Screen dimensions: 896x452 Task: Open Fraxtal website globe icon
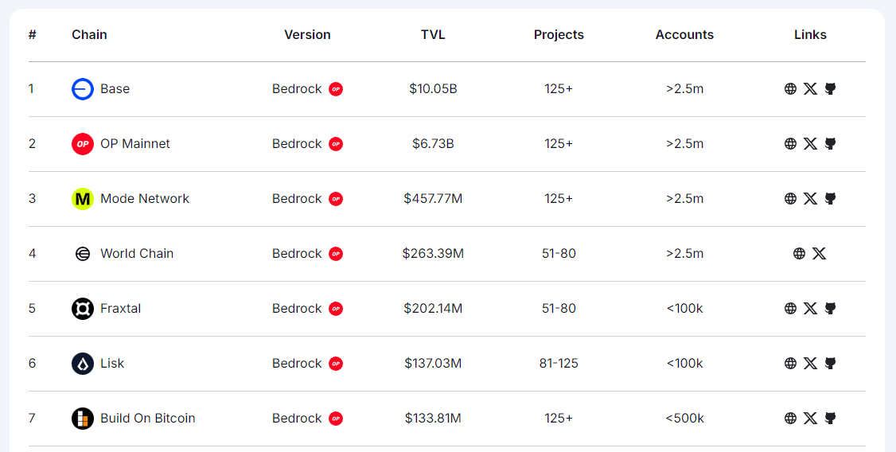(790, 308)
